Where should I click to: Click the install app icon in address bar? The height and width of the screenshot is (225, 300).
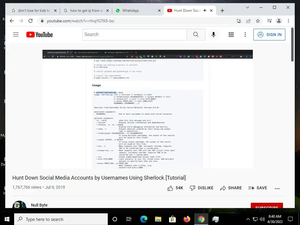pos(239,21)
